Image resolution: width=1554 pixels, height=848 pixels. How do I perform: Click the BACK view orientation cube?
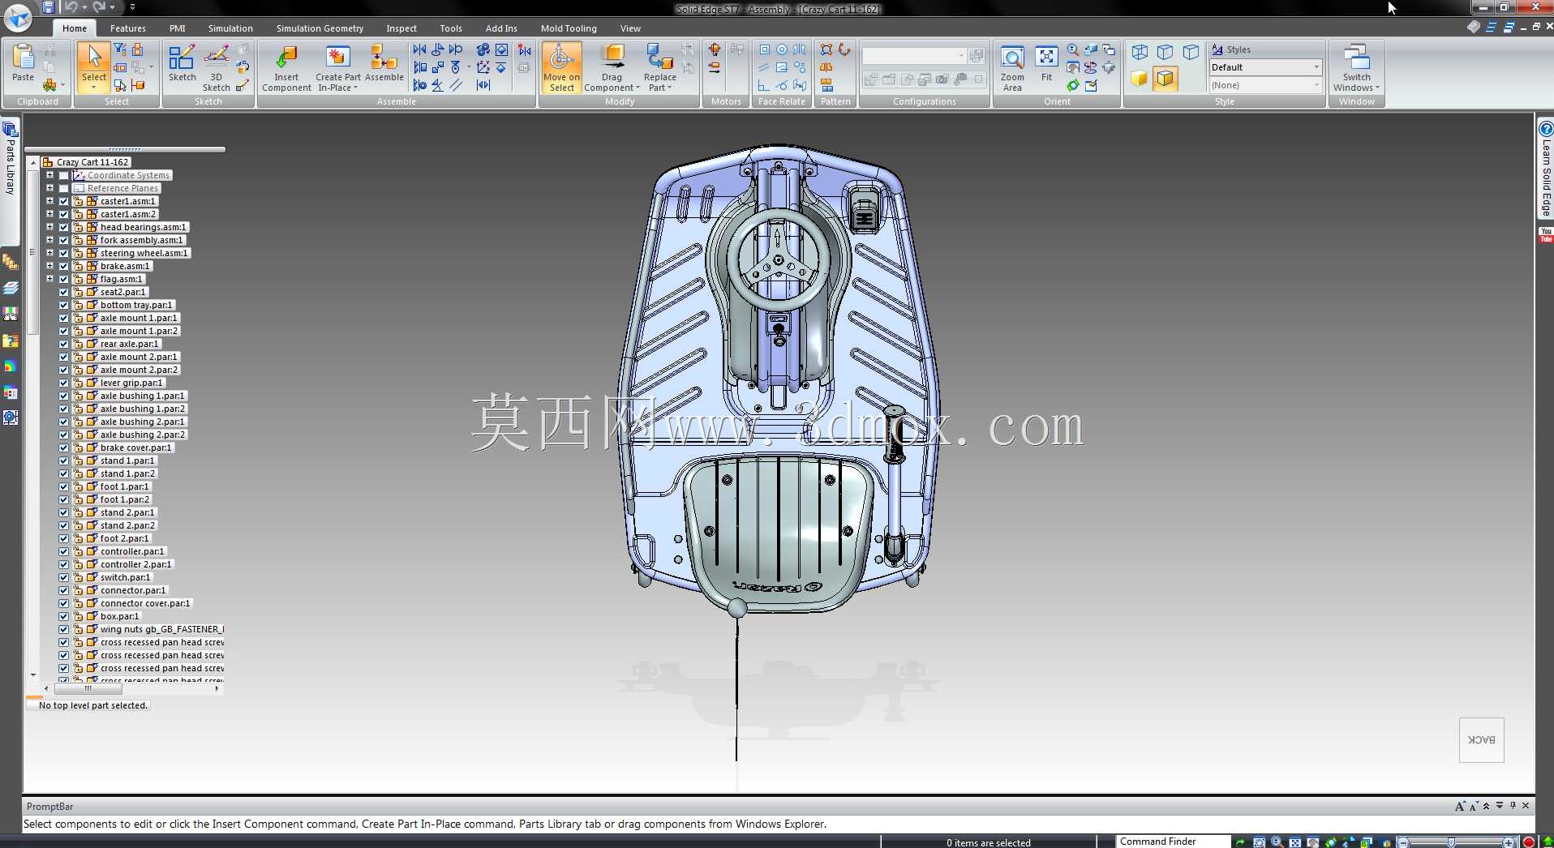point(1481,739)
